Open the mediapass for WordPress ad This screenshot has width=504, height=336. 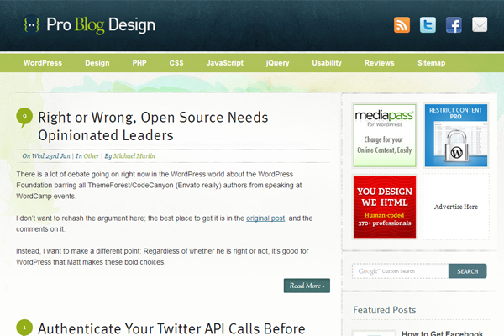tap(385, 135)
